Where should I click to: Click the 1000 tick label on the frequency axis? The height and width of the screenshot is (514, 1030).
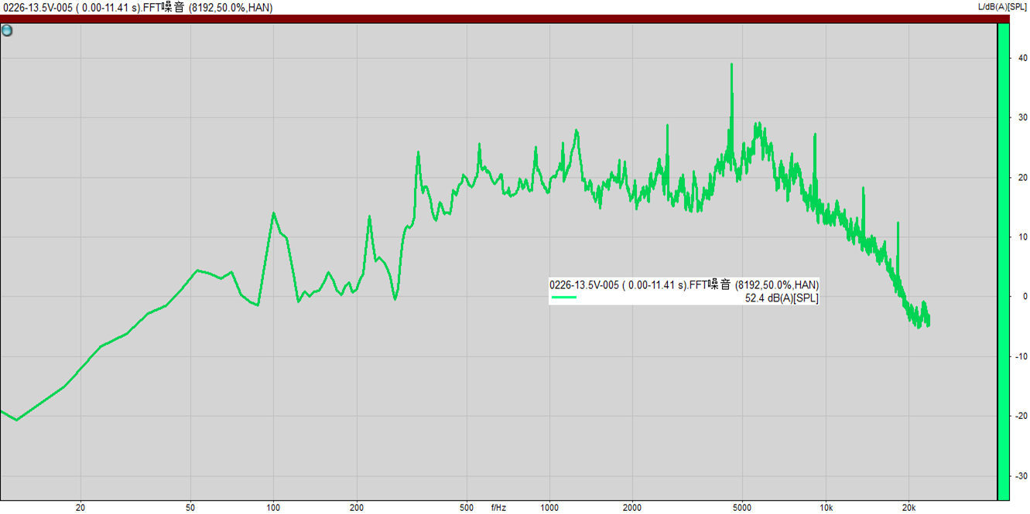549,508
